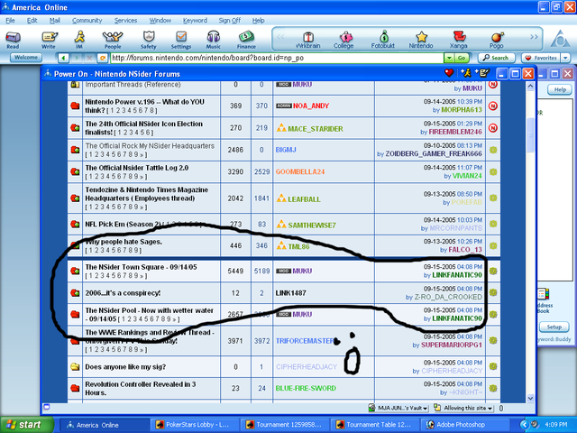Click Help button in Buddy List window
This screenshot has height=433, width=577.
(560, 90)
